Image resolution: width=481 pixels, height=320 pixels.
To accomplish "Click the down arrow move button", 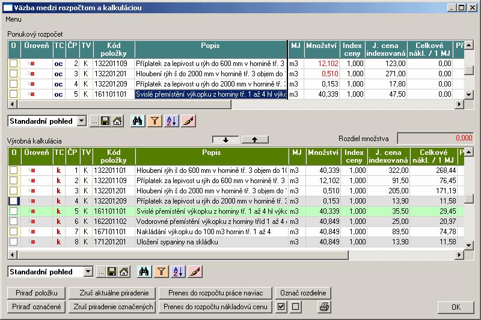I will (226, 140).
